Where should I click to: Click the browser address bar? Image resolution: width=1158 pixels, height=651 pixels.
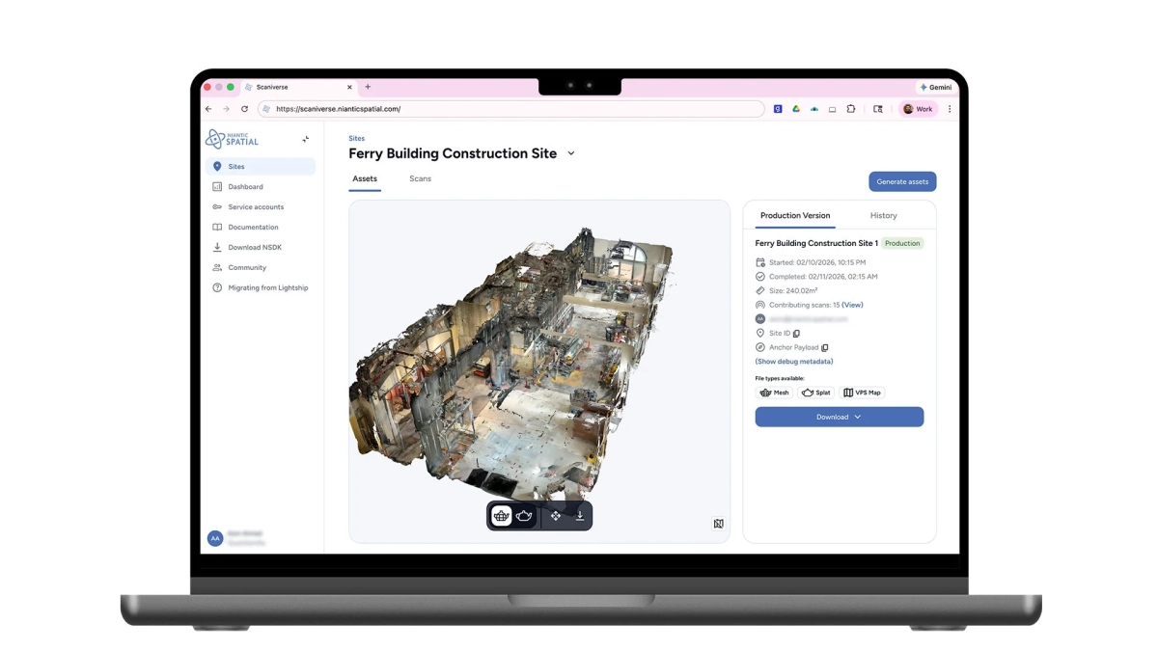pos(511,109)
